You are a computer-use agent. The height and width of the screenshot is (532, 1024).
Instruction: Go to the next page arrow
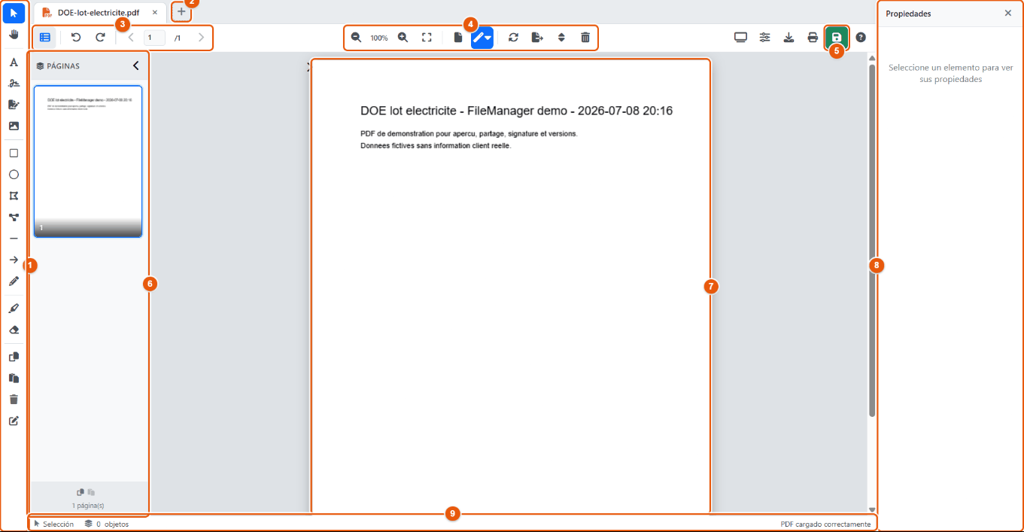[x=201, y=37]
